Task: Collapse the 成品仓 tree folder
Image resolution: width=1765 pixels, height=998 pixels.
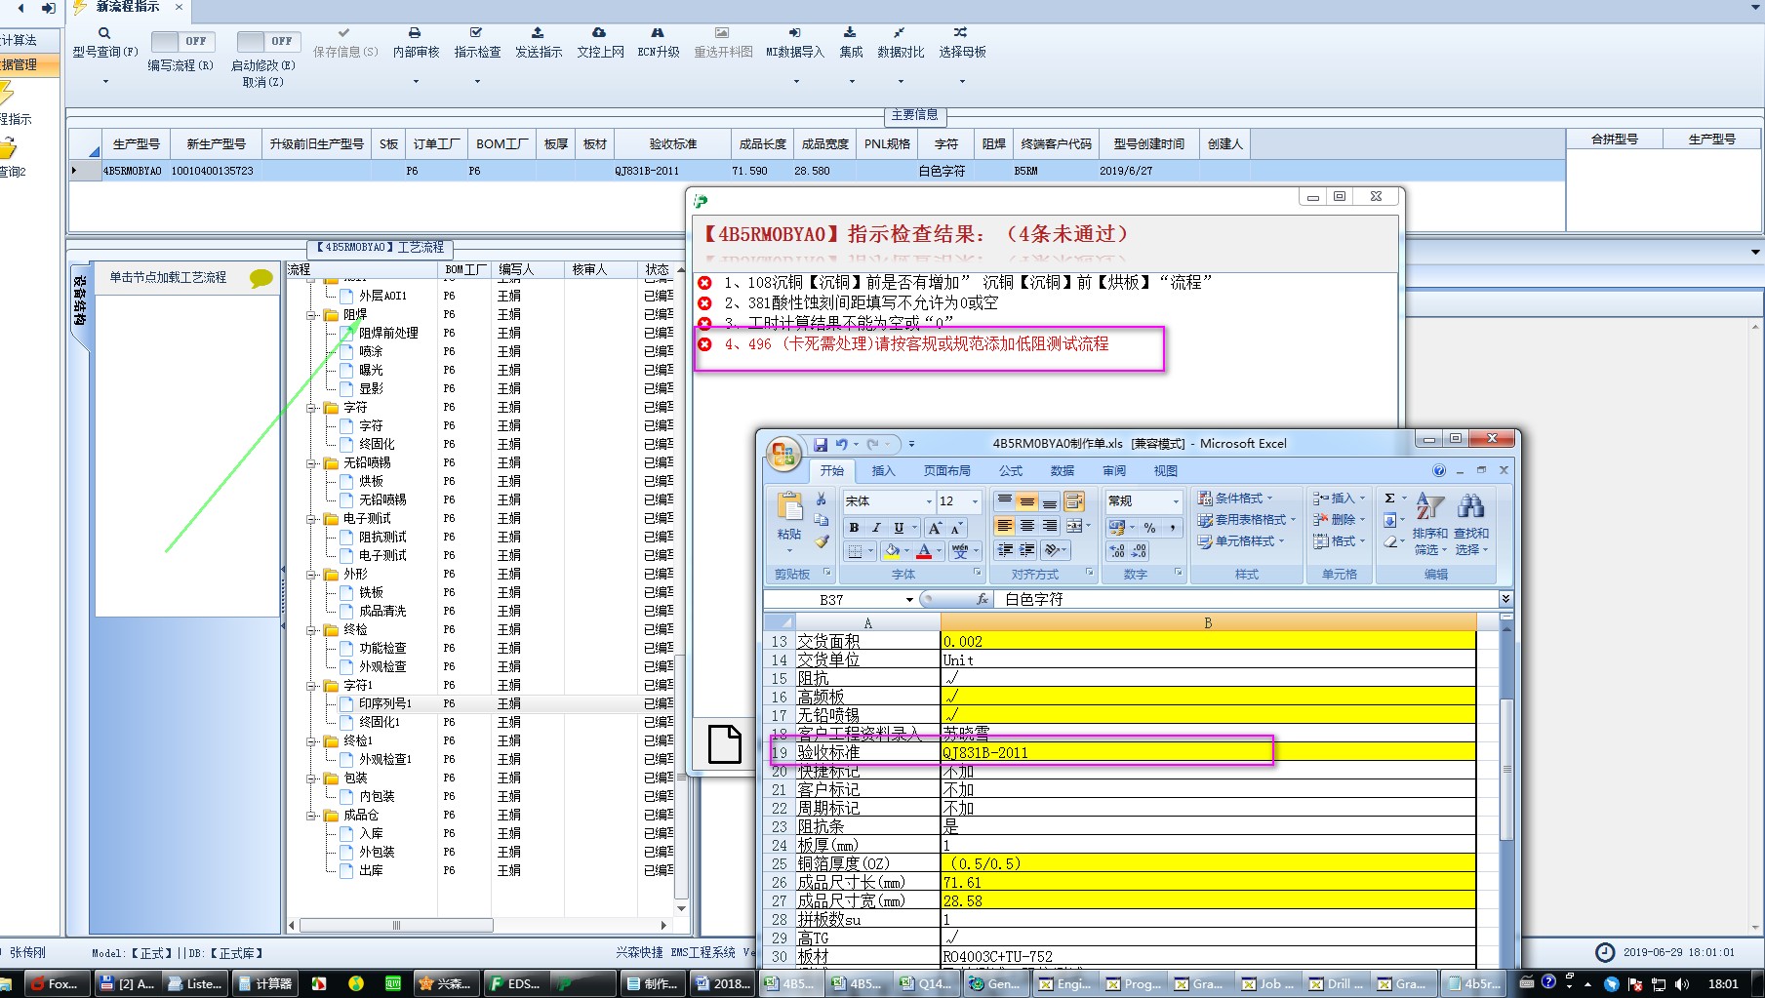Action: [x=311, y=816]
